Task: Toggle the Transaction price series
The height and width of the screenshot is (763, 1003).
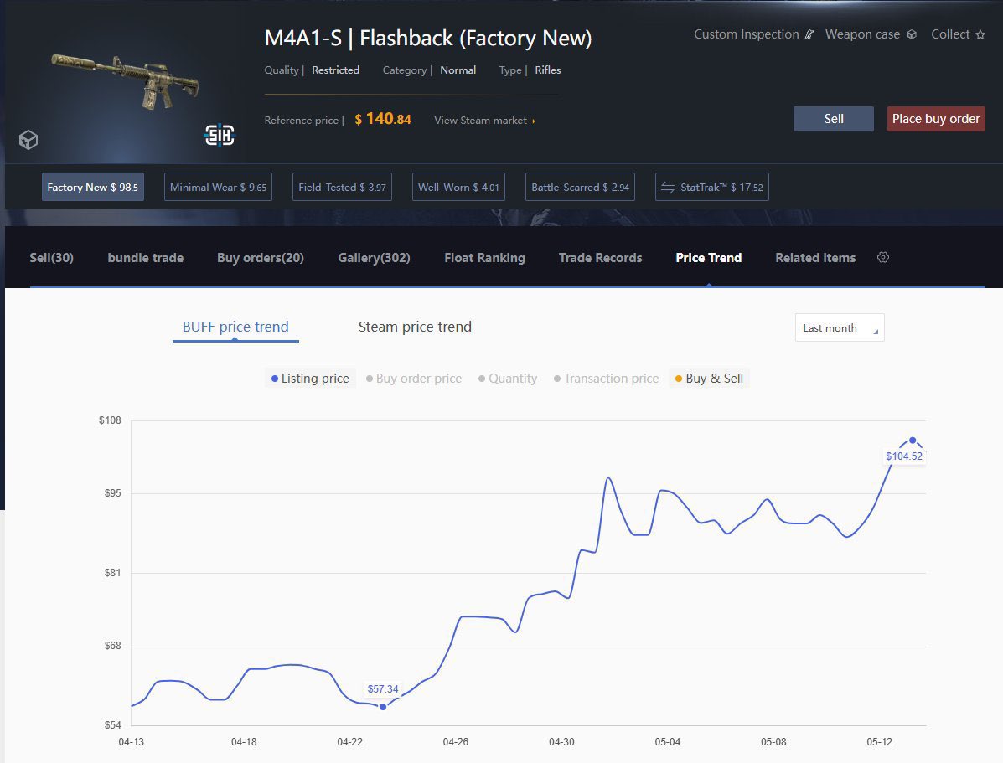Action: pos(607,378)
